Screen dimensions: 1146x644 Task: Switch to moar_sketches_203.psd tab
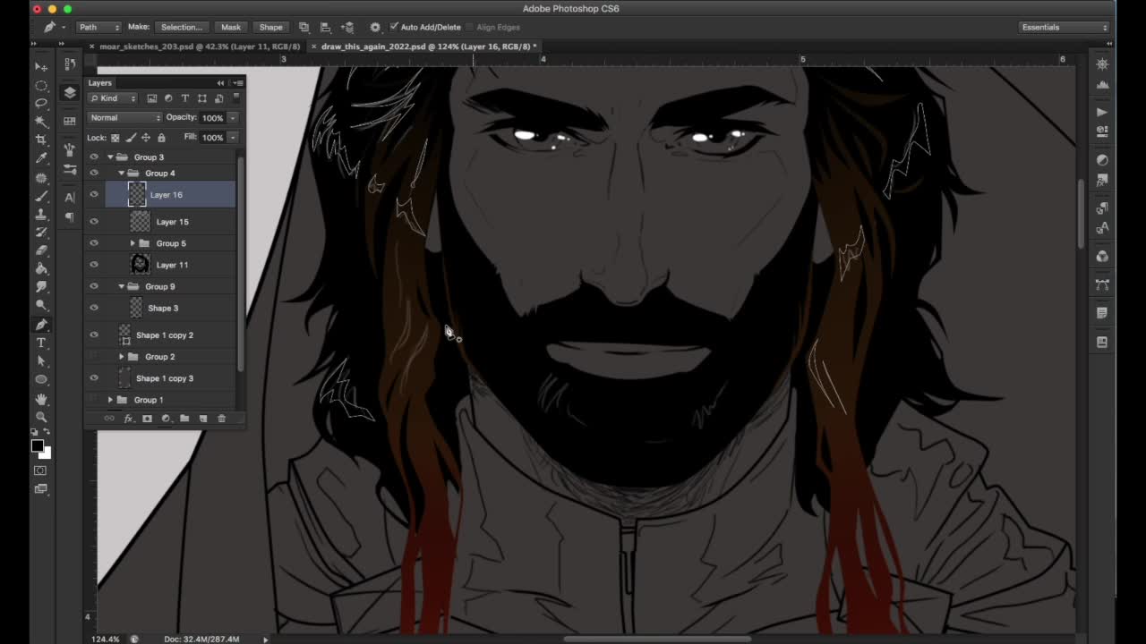coord(200,47)
